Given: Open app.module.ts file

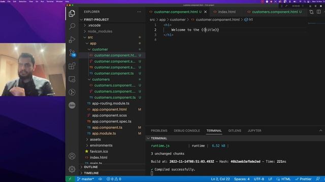Looking at the screenshot, I should click(x=112, y=133).
